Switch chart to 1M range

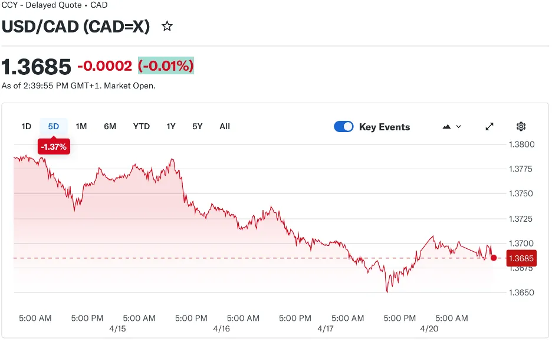coord(81,126)
